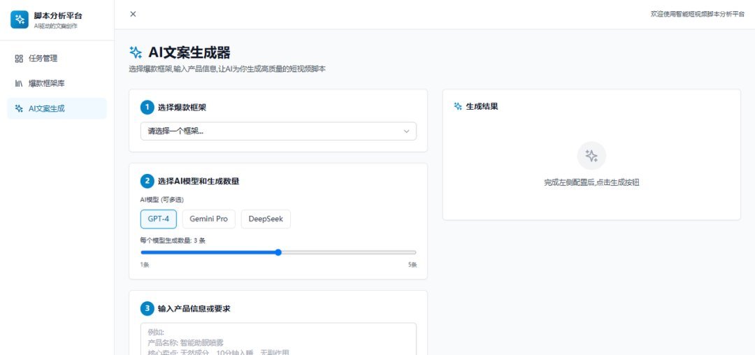Click the AI模型 (可多选) label
The image size is (755, 355).
click(161, 200)
